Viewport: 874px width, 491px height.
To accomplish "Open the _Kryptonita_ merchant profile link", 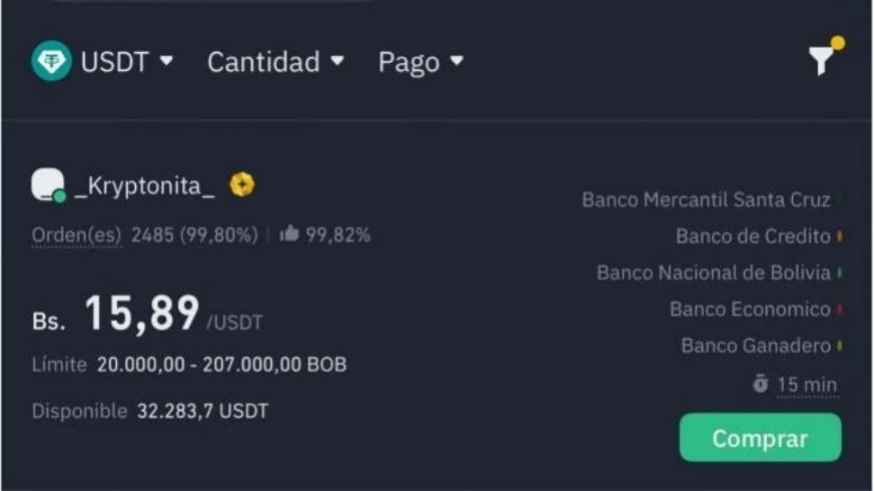I will [145, 185].
